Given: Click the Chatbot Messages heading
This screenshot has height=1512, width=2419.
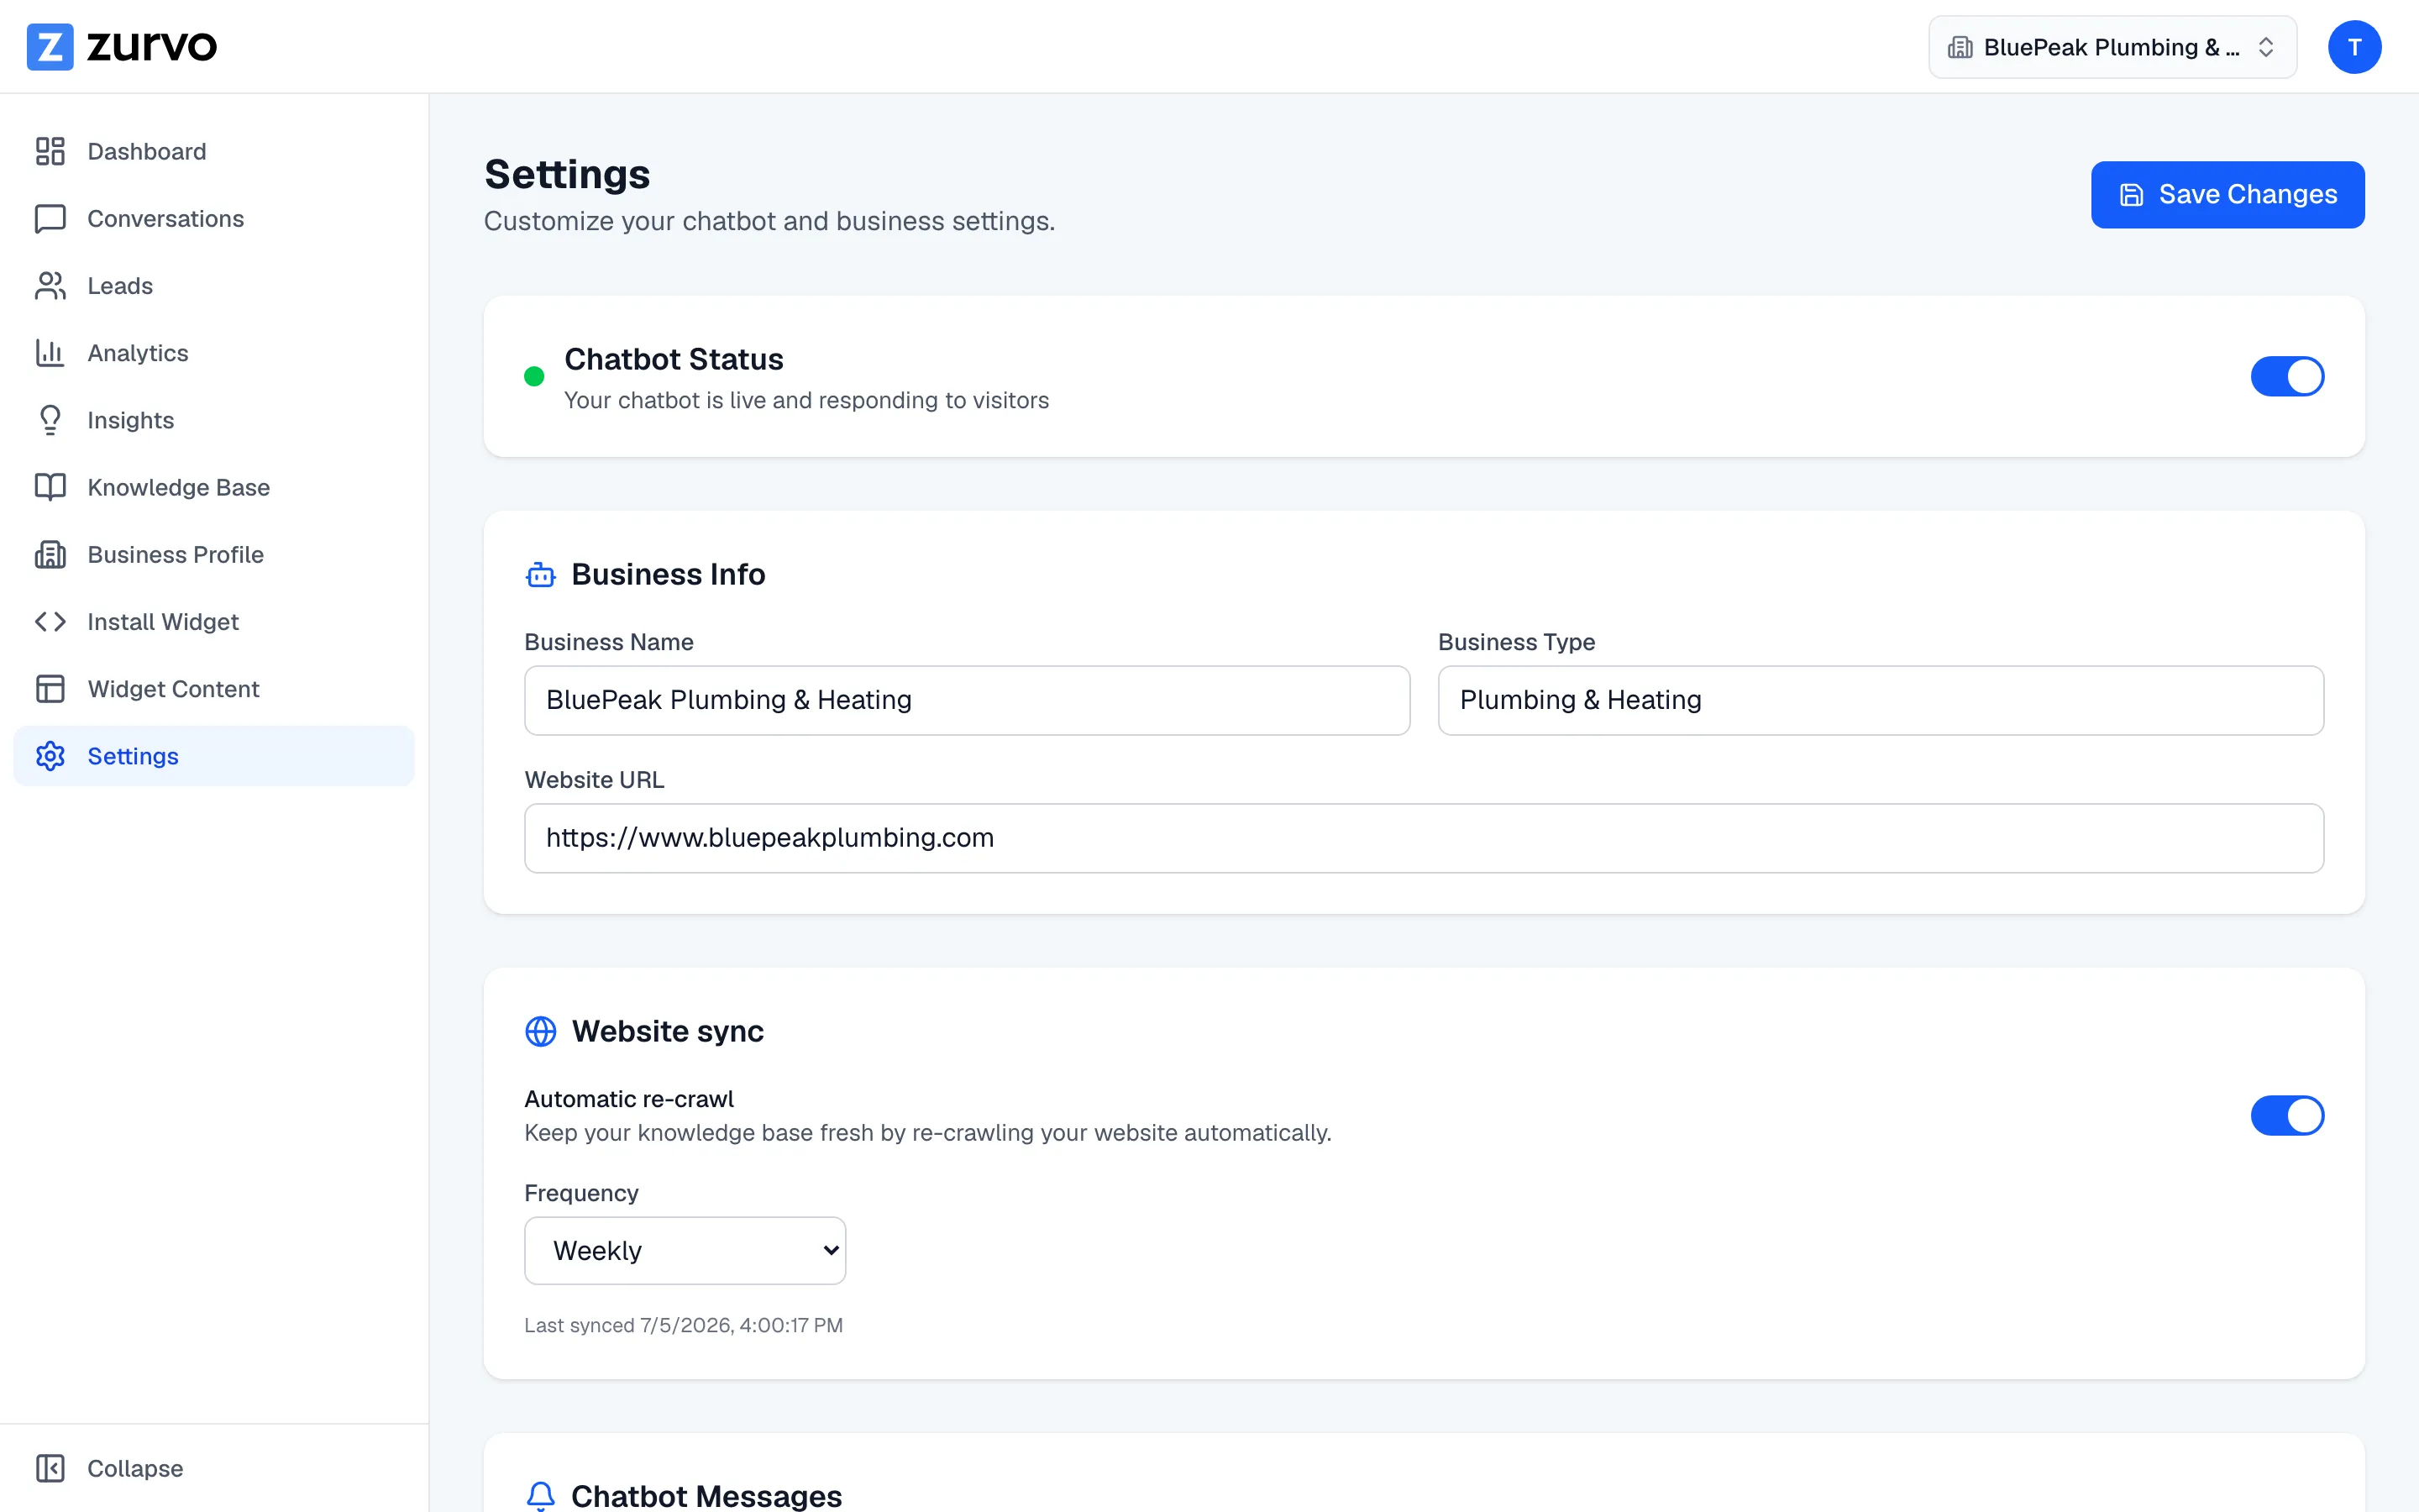Looking at the screenshot, I should click(706, 1495).
